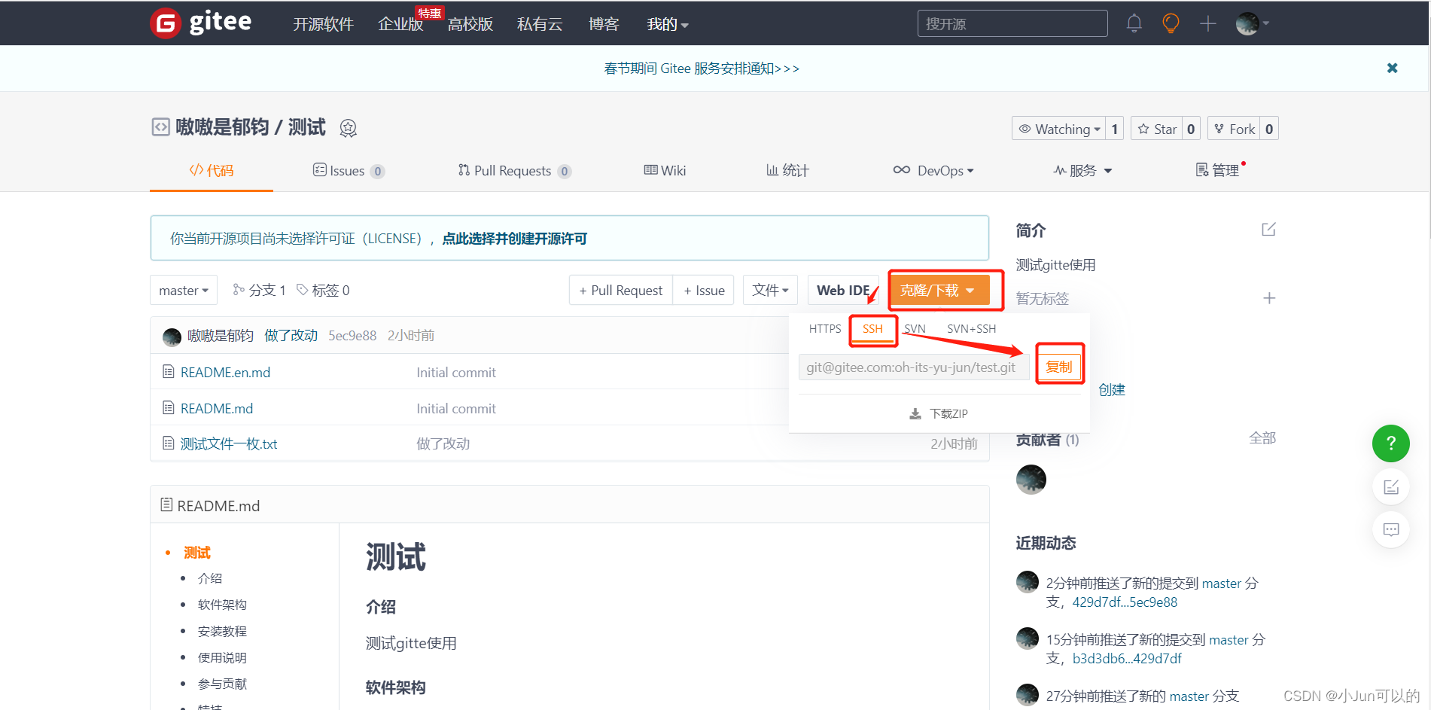Open the Watching dropdown

(x=1058, y=129)
